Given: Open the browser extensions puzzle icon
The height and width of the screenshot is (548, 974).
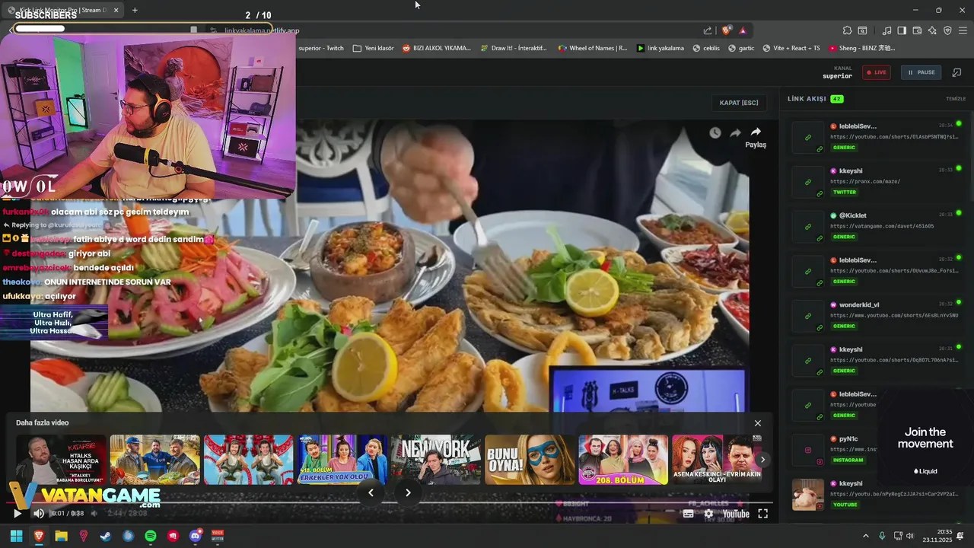Looking at the screenshot, I should click(x=847, y=30).
